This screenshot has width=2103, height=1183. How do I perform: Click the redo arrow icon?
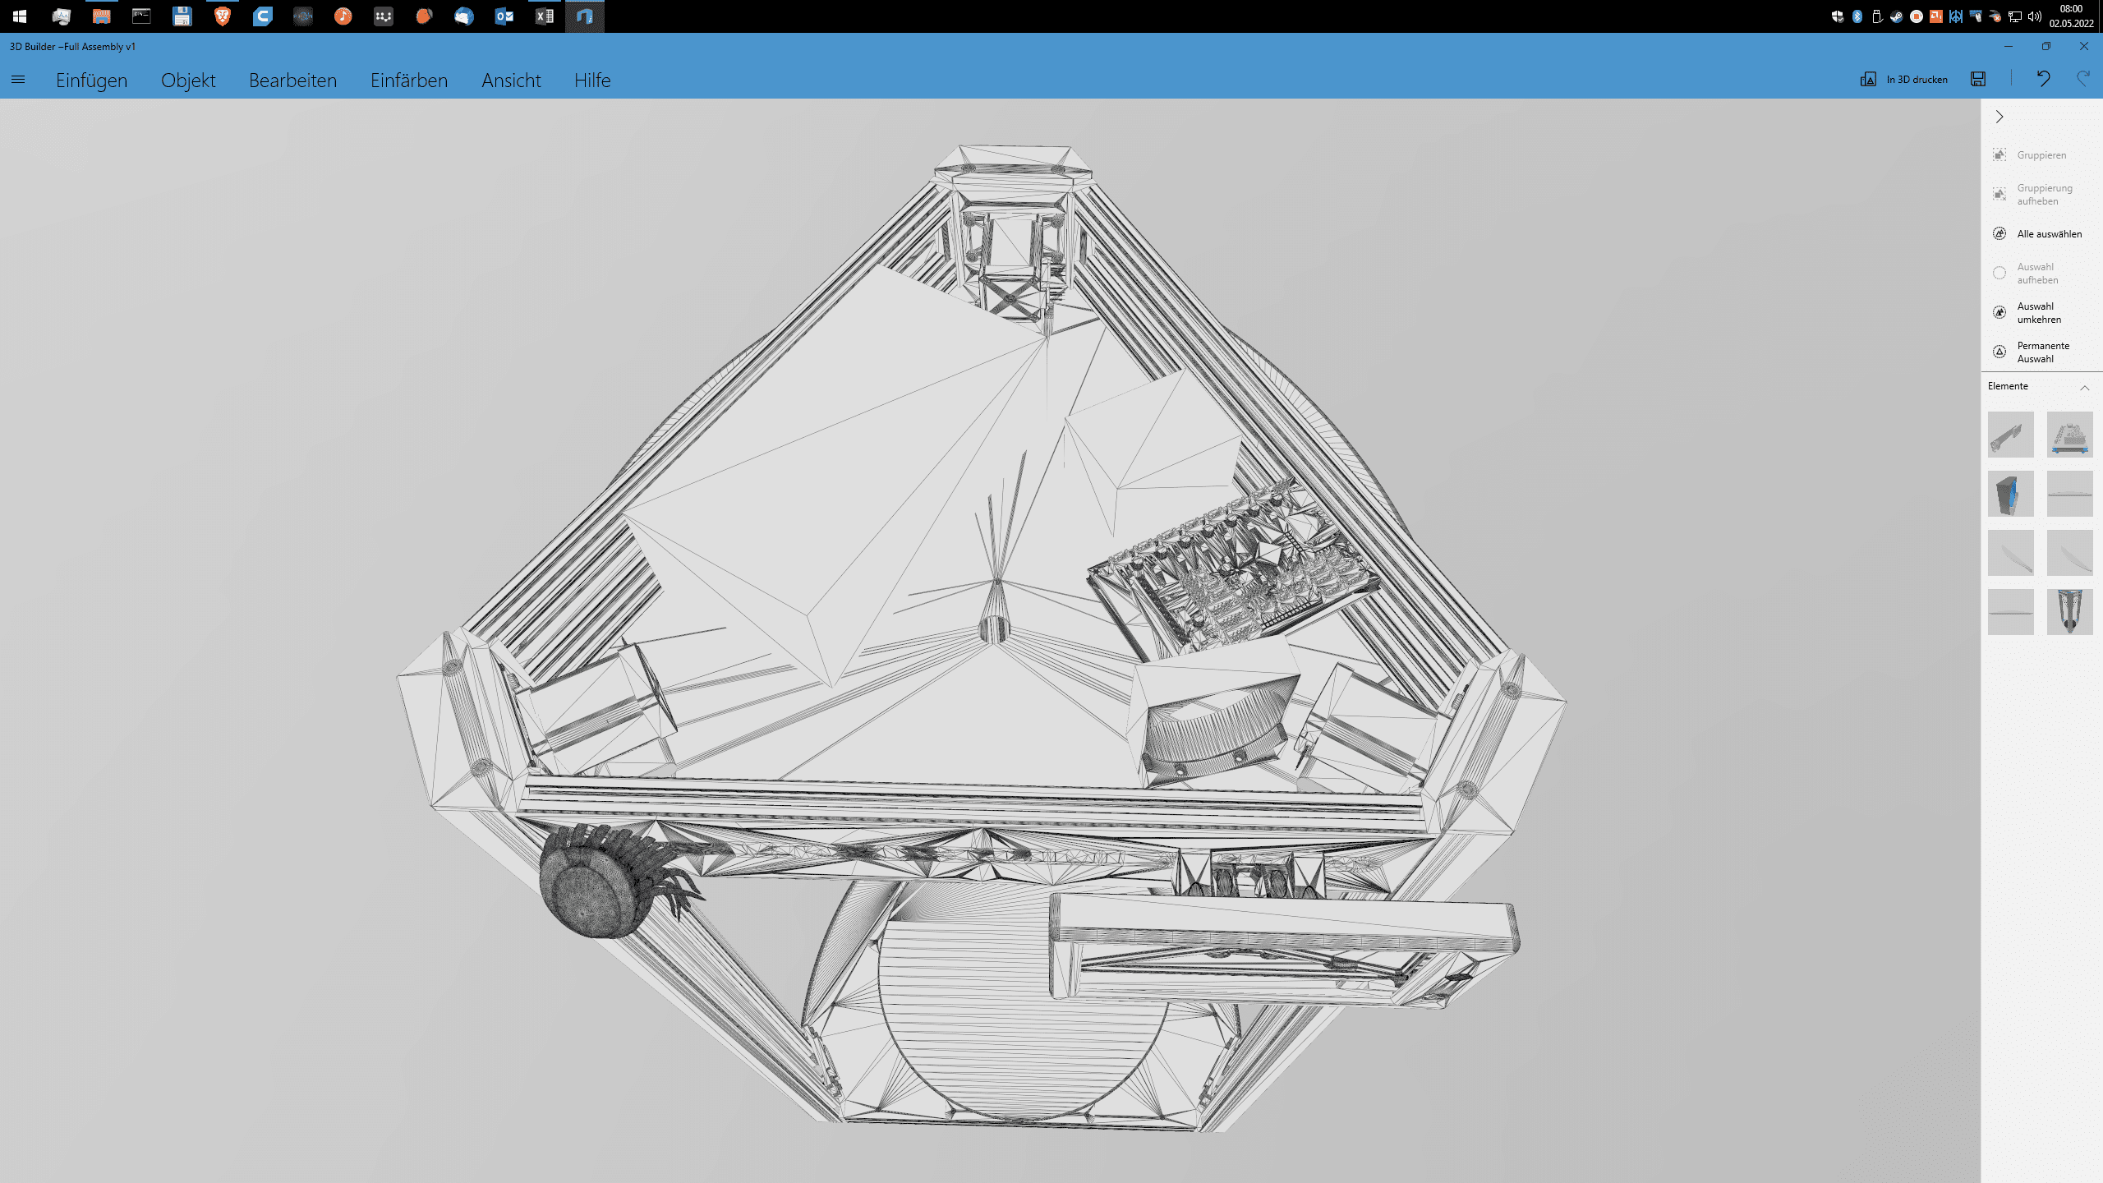coord(2082,79)
